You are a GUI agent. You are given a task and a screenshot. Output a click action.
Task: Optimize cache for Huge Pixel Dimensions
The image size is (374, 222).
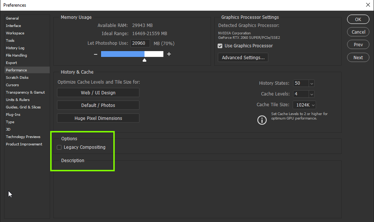pyautogui.click(x=98, y=118)
